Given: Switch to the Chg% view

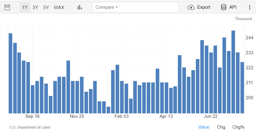Looking at the screenshot, I should [x=238, y=127].
